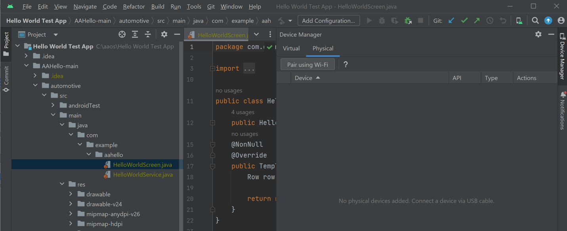The image size is (567, 231).
Task: Expand the androidTest folder
Action: click(53, 105)
